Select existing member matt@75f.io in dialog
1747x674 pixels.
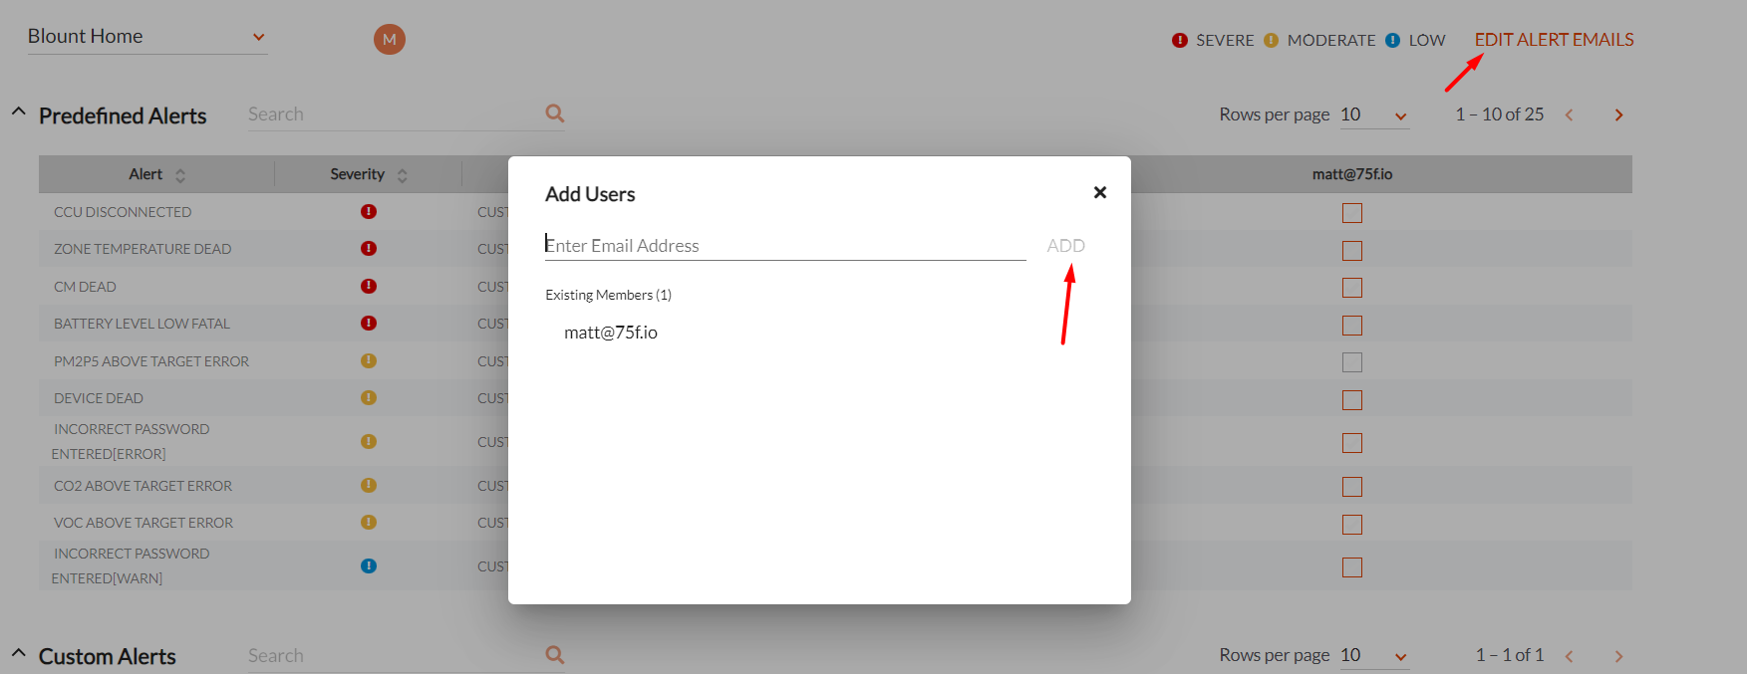pyautogui.click(x=611, y=333)
